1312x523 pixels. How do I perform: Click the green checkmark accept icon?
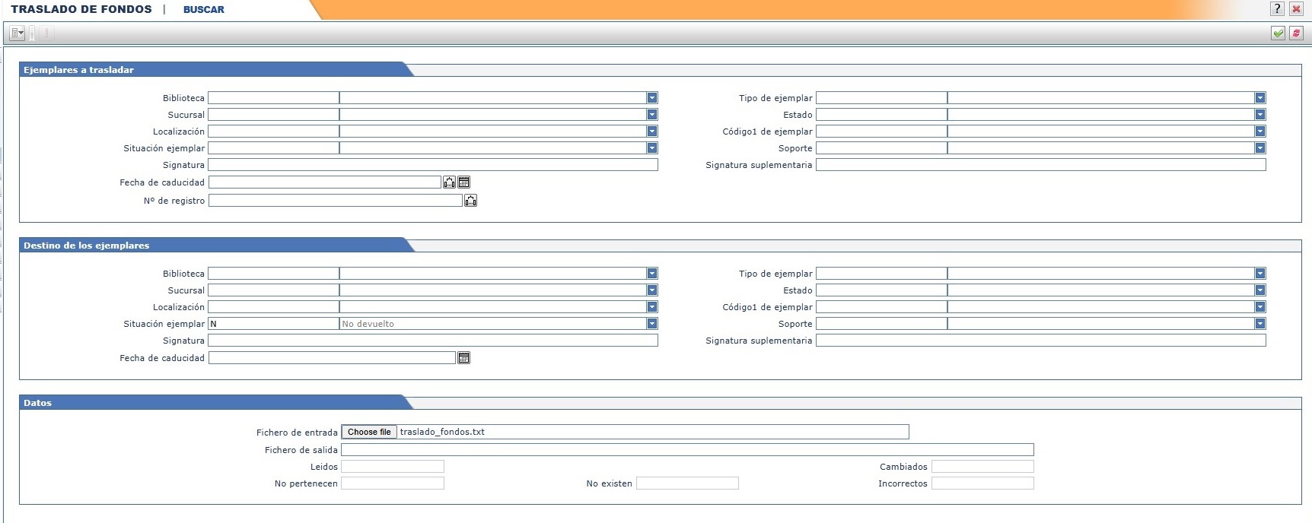[1278, 33]
